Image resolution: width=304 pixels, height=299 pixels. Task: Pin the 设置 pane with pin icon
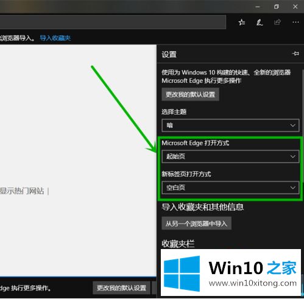click(x=295, y=54)
